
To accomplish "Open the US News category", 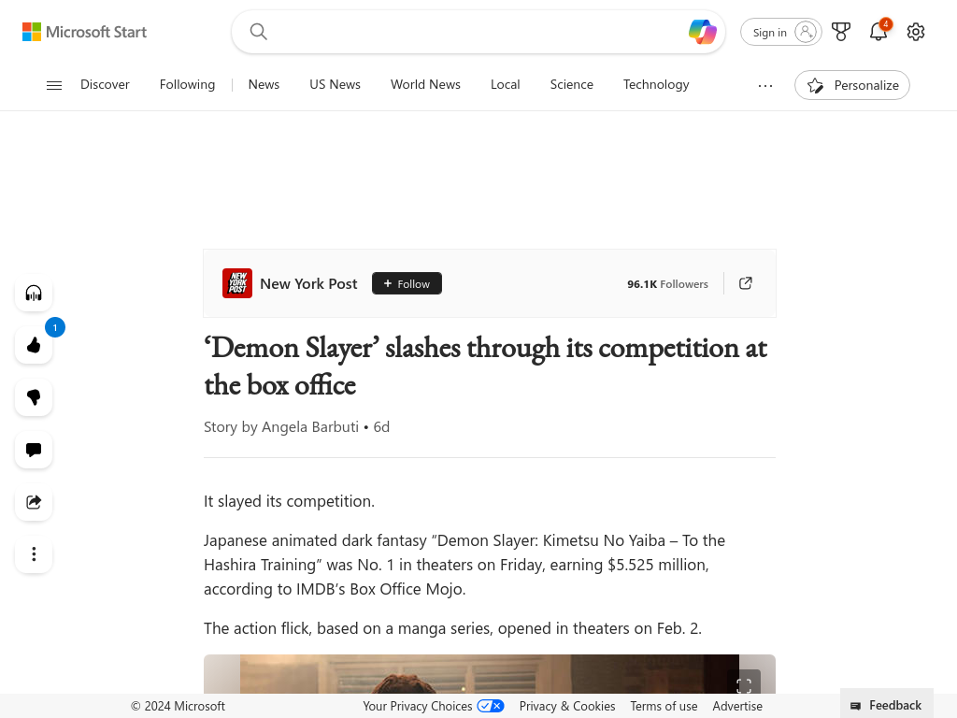I will click(336, 84).
